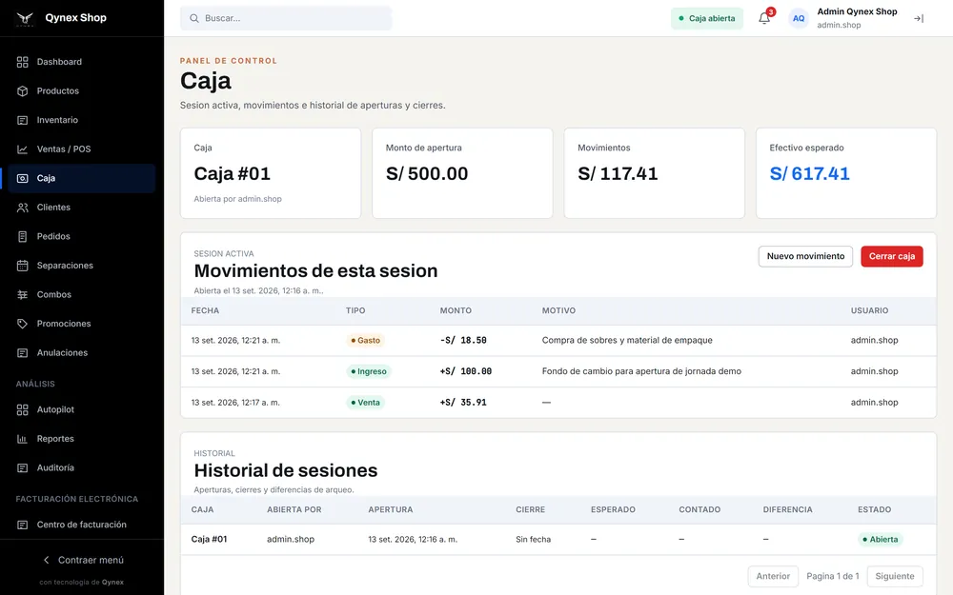Click the Pedidos document icon
The height and width of the screenshot is (595, 953).
pos(23,237)
